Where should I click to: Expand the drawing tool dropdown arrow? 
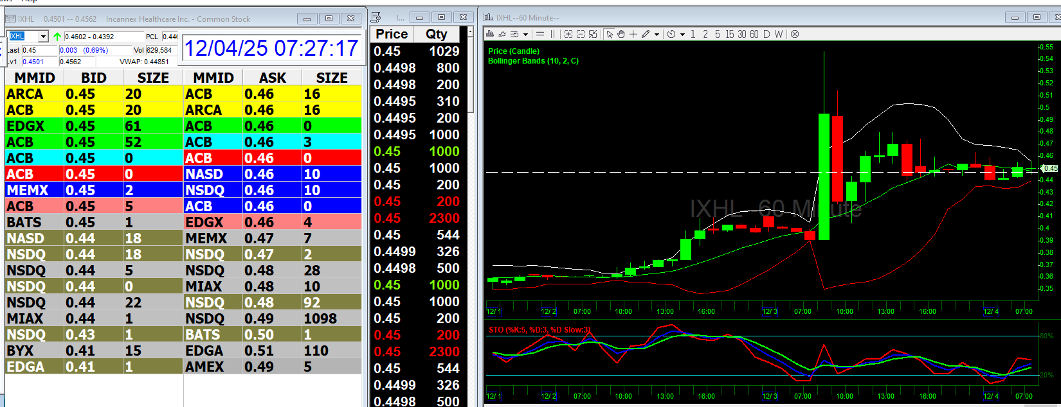point(657,35)
